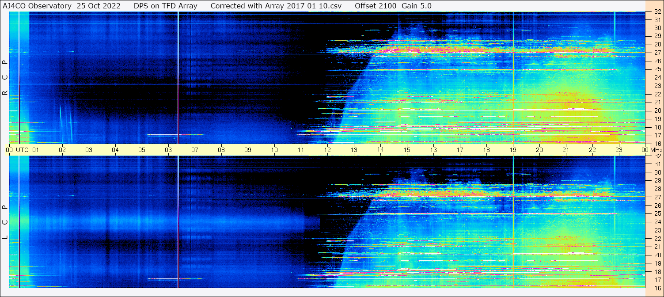Click the 02 hour label on the time axis
Screen dimensions: 664x297
coord(62,150)
